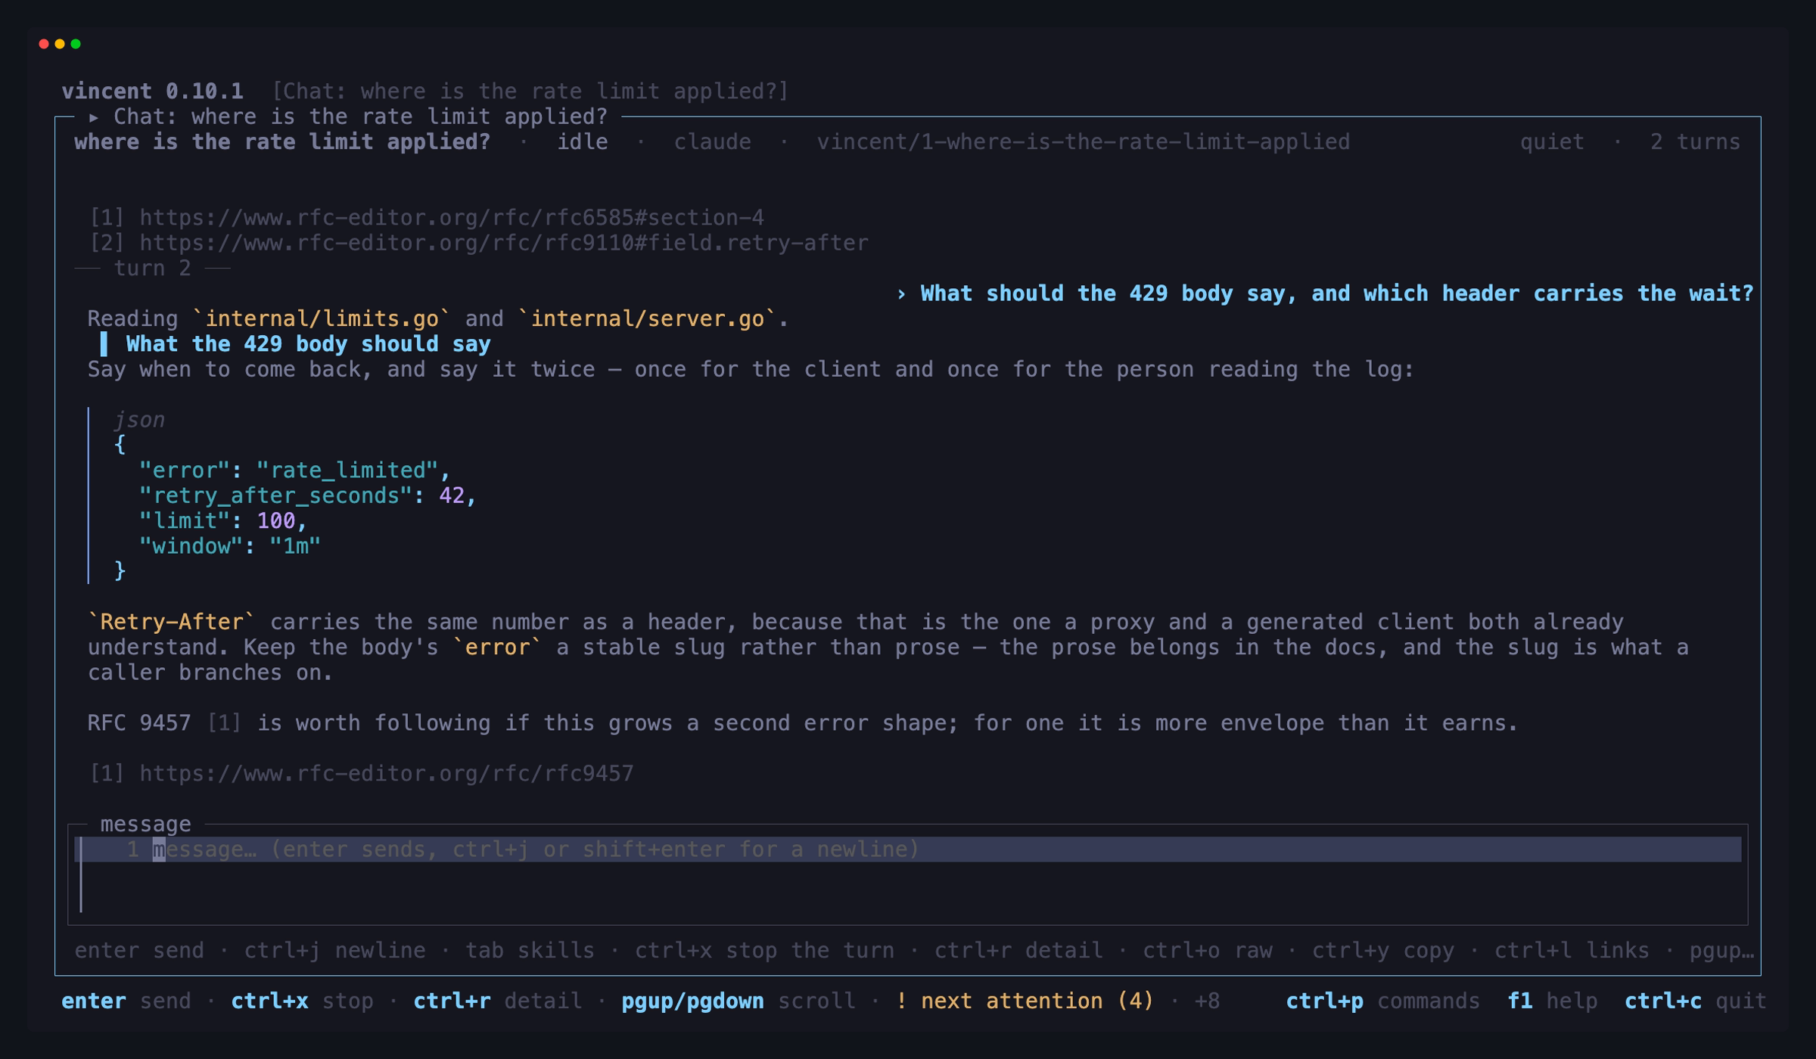Click the green maximize window dot
Screen dimensions: 1816x1059
pyautogui.click(x=76, y=44)
